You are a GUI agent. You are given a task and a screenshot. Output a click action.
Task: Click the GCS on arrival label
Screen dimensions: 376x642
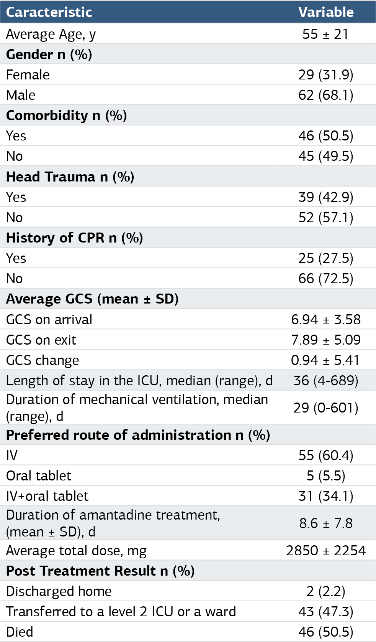[x=49, y=320]
